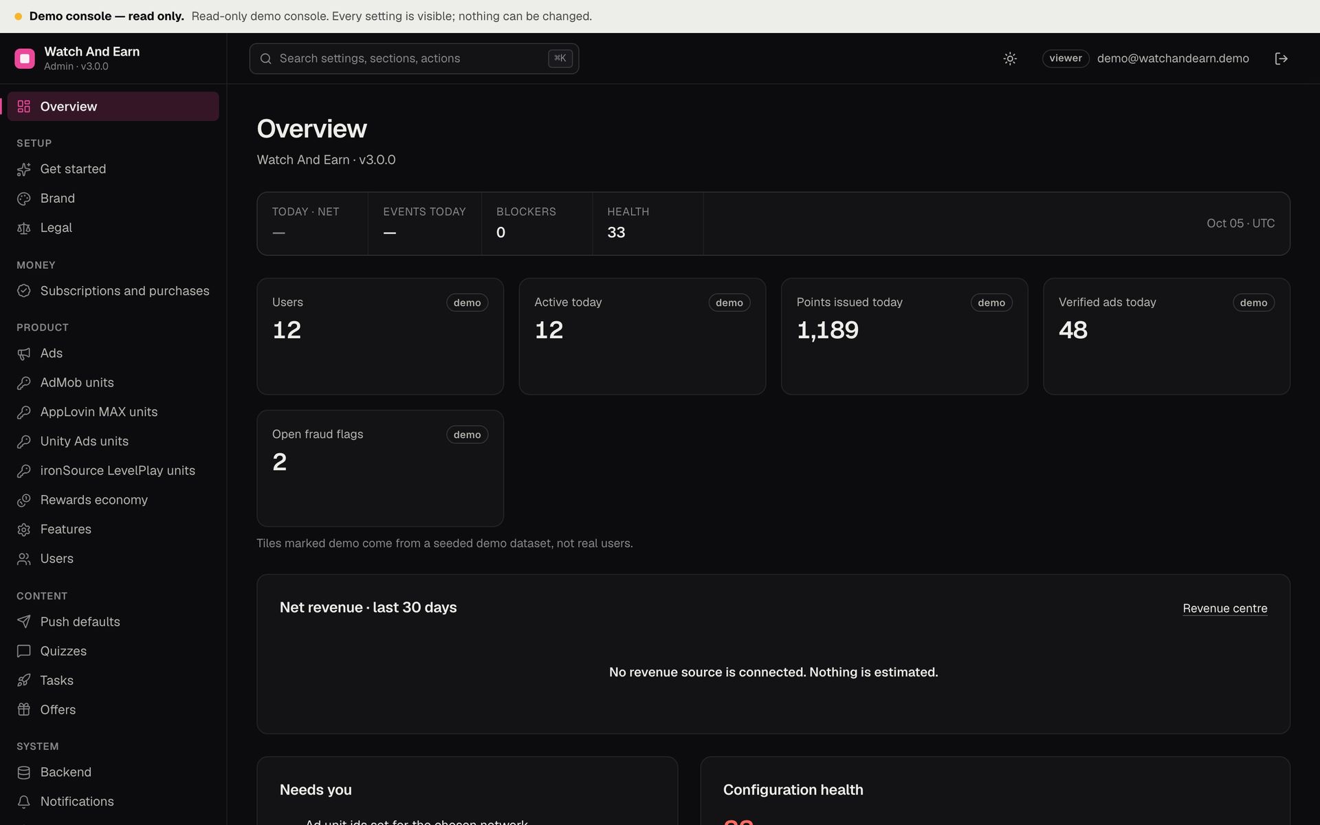This screenshot has width=1320, height=825.
Task: Click the Tasks rocket icon
Action: click(x=24, y=681)
